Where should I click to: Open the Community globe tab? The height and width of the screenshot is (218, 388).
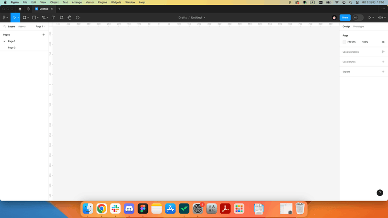pyautogui.click(x=28, y=9)
